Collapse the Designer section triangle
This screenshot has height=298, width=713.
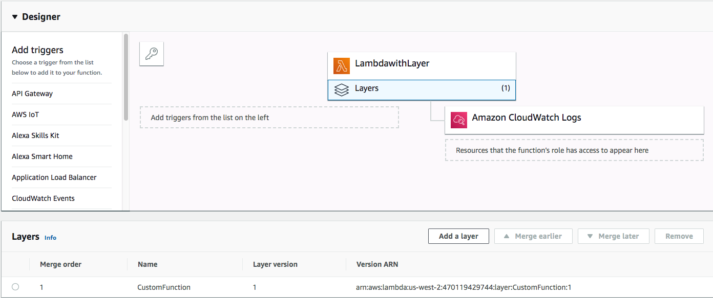tap(15, 17)
